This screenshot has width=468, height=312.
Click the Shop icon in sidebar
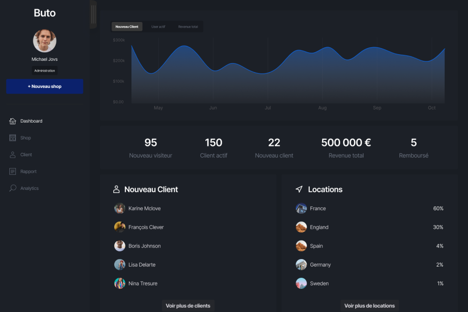13,138
